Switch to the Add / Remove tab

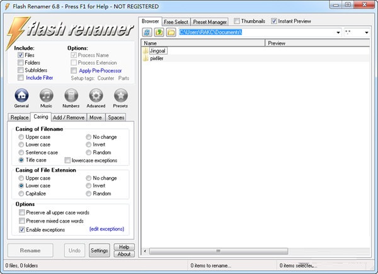(69, 118)
